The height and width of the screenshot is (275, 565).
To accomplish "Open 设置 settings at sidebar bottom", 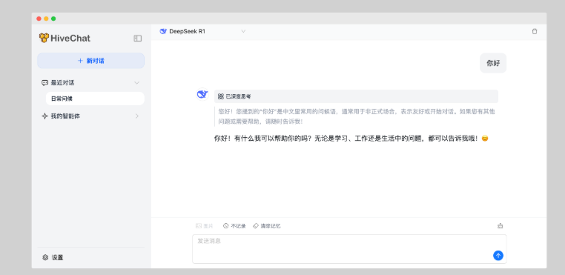I will tap(53, 257).
